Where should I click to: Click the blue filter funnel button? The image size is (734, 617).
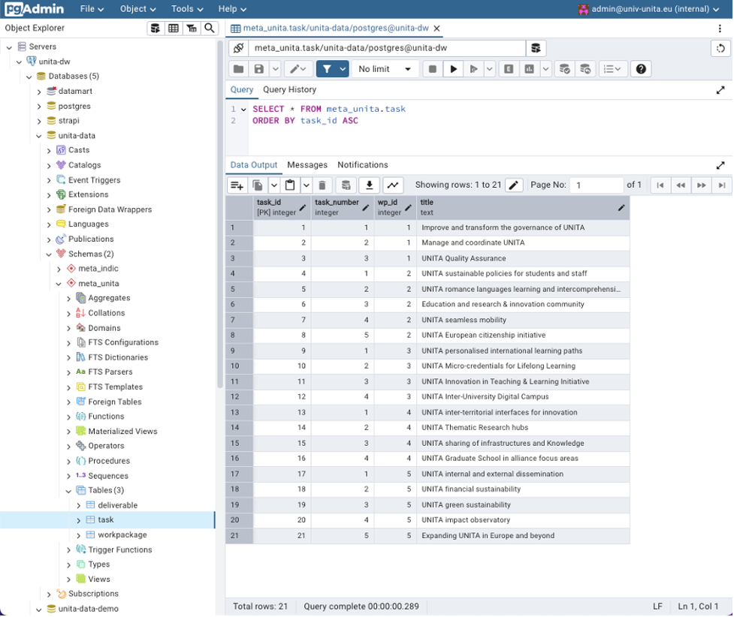(327, 69)
